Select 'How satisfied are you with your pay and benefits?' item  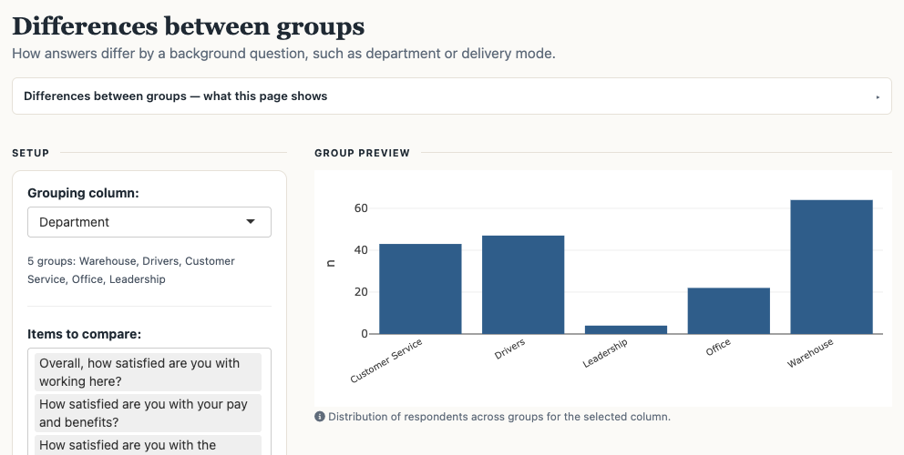coord(148,413)
